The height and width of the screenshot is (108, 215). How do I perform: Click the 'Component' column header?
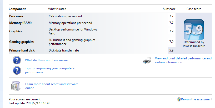click(x=17, y=9)
